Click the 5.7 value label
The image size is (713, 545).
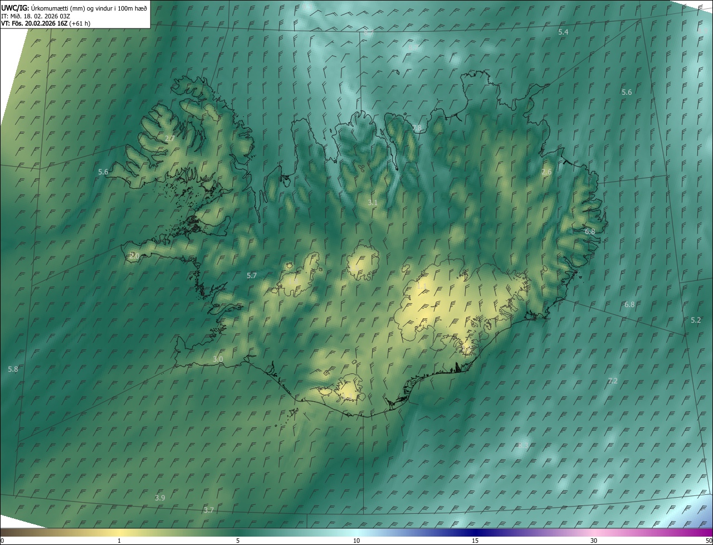coord(252,276)
